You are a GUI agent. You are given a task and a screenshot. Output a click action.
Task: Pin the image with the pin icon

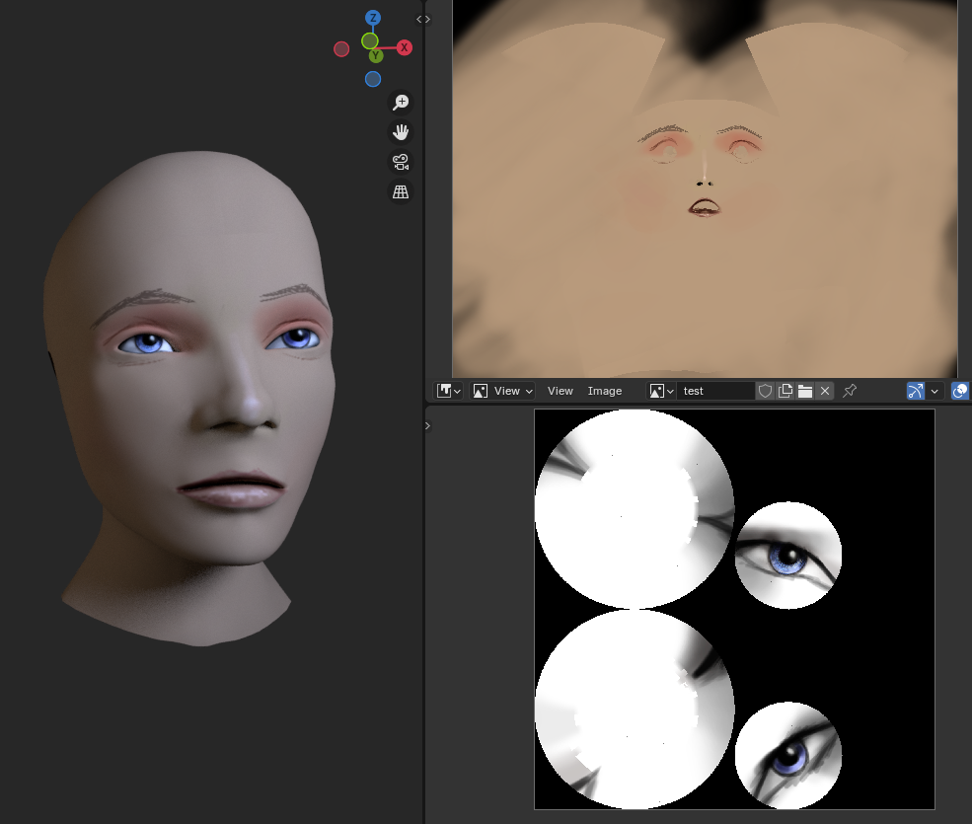click(850, 391)
